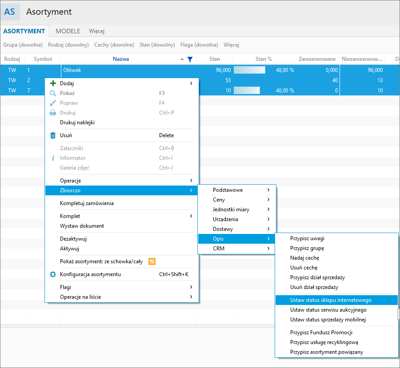This screenshot has height=368, width=400.
Task: Click the Symbol column header
Action: (x=43, y=59)
